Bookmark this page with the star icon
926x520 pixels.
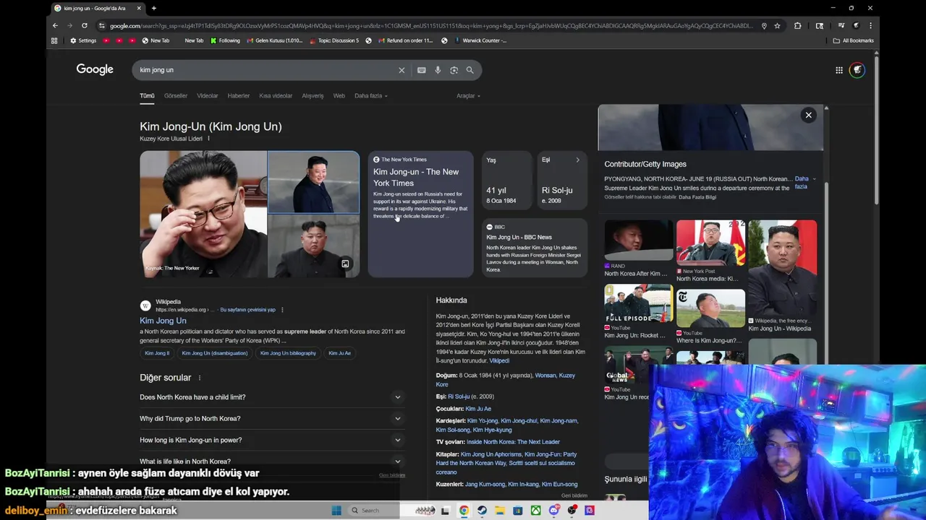[777, 25]
